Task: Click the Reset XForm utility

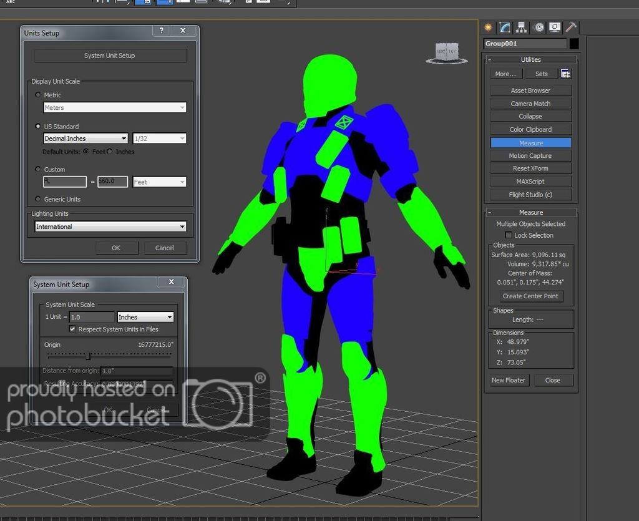Action: point(530,168)
